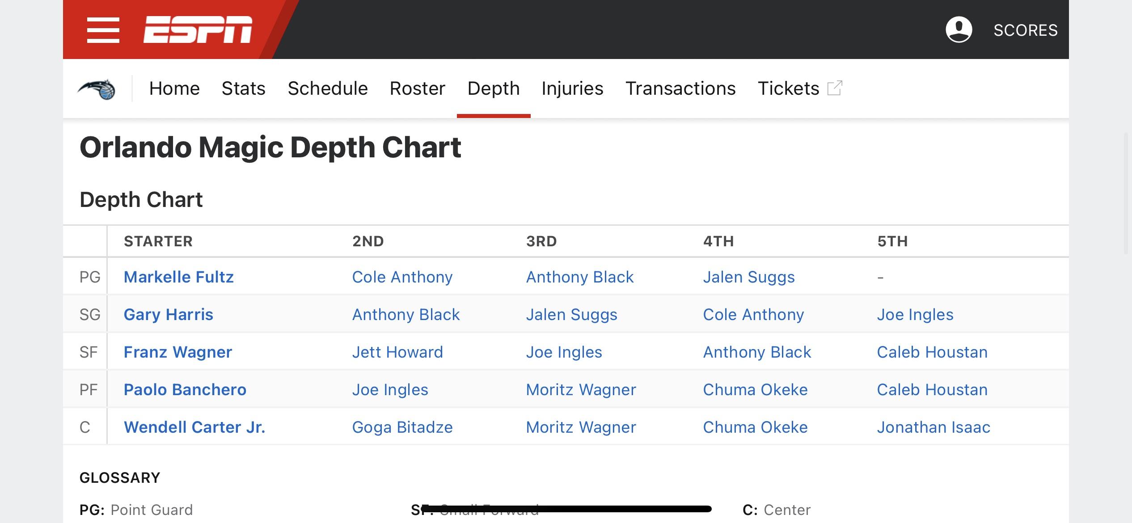Open the Schedule tab
This screenshot has width=1132, height=523.
[327, 89]
